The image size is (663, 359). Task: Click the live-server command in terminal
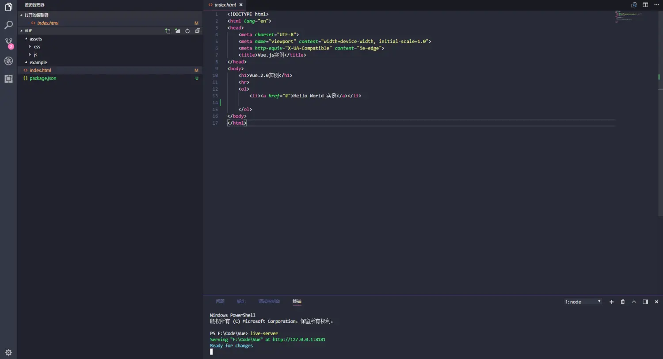264,333
